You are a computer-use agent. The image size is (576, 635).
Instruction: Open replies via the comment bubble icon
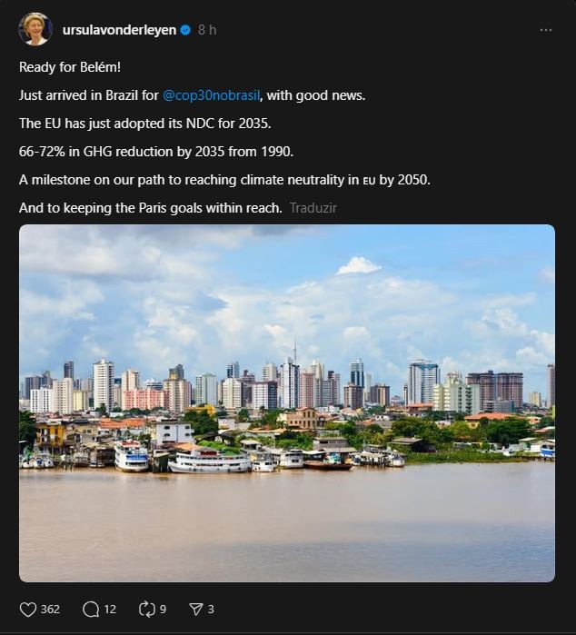coord(91,610)
